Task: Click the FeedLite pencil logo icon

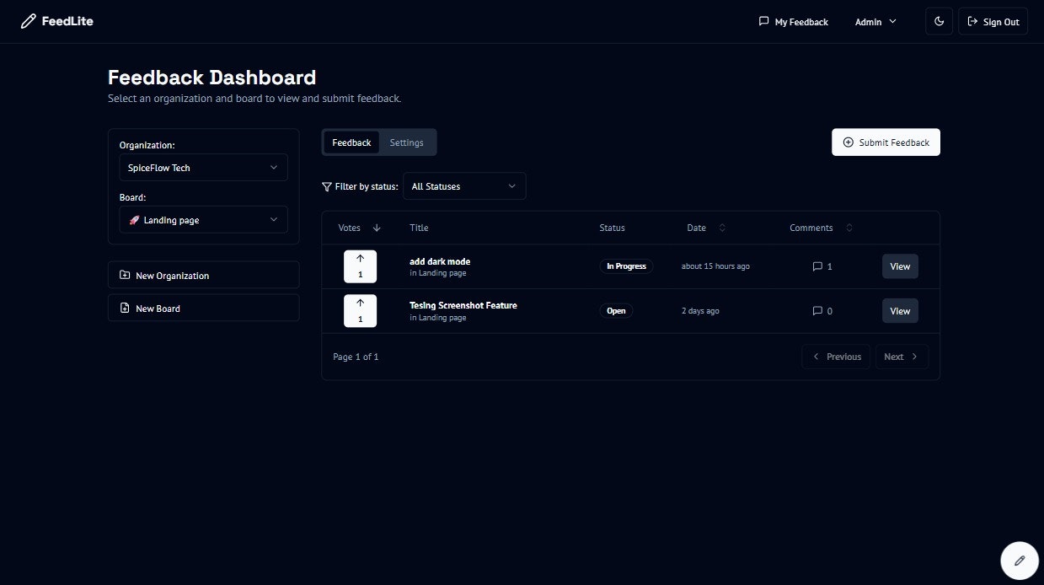Action: [29, 21]
